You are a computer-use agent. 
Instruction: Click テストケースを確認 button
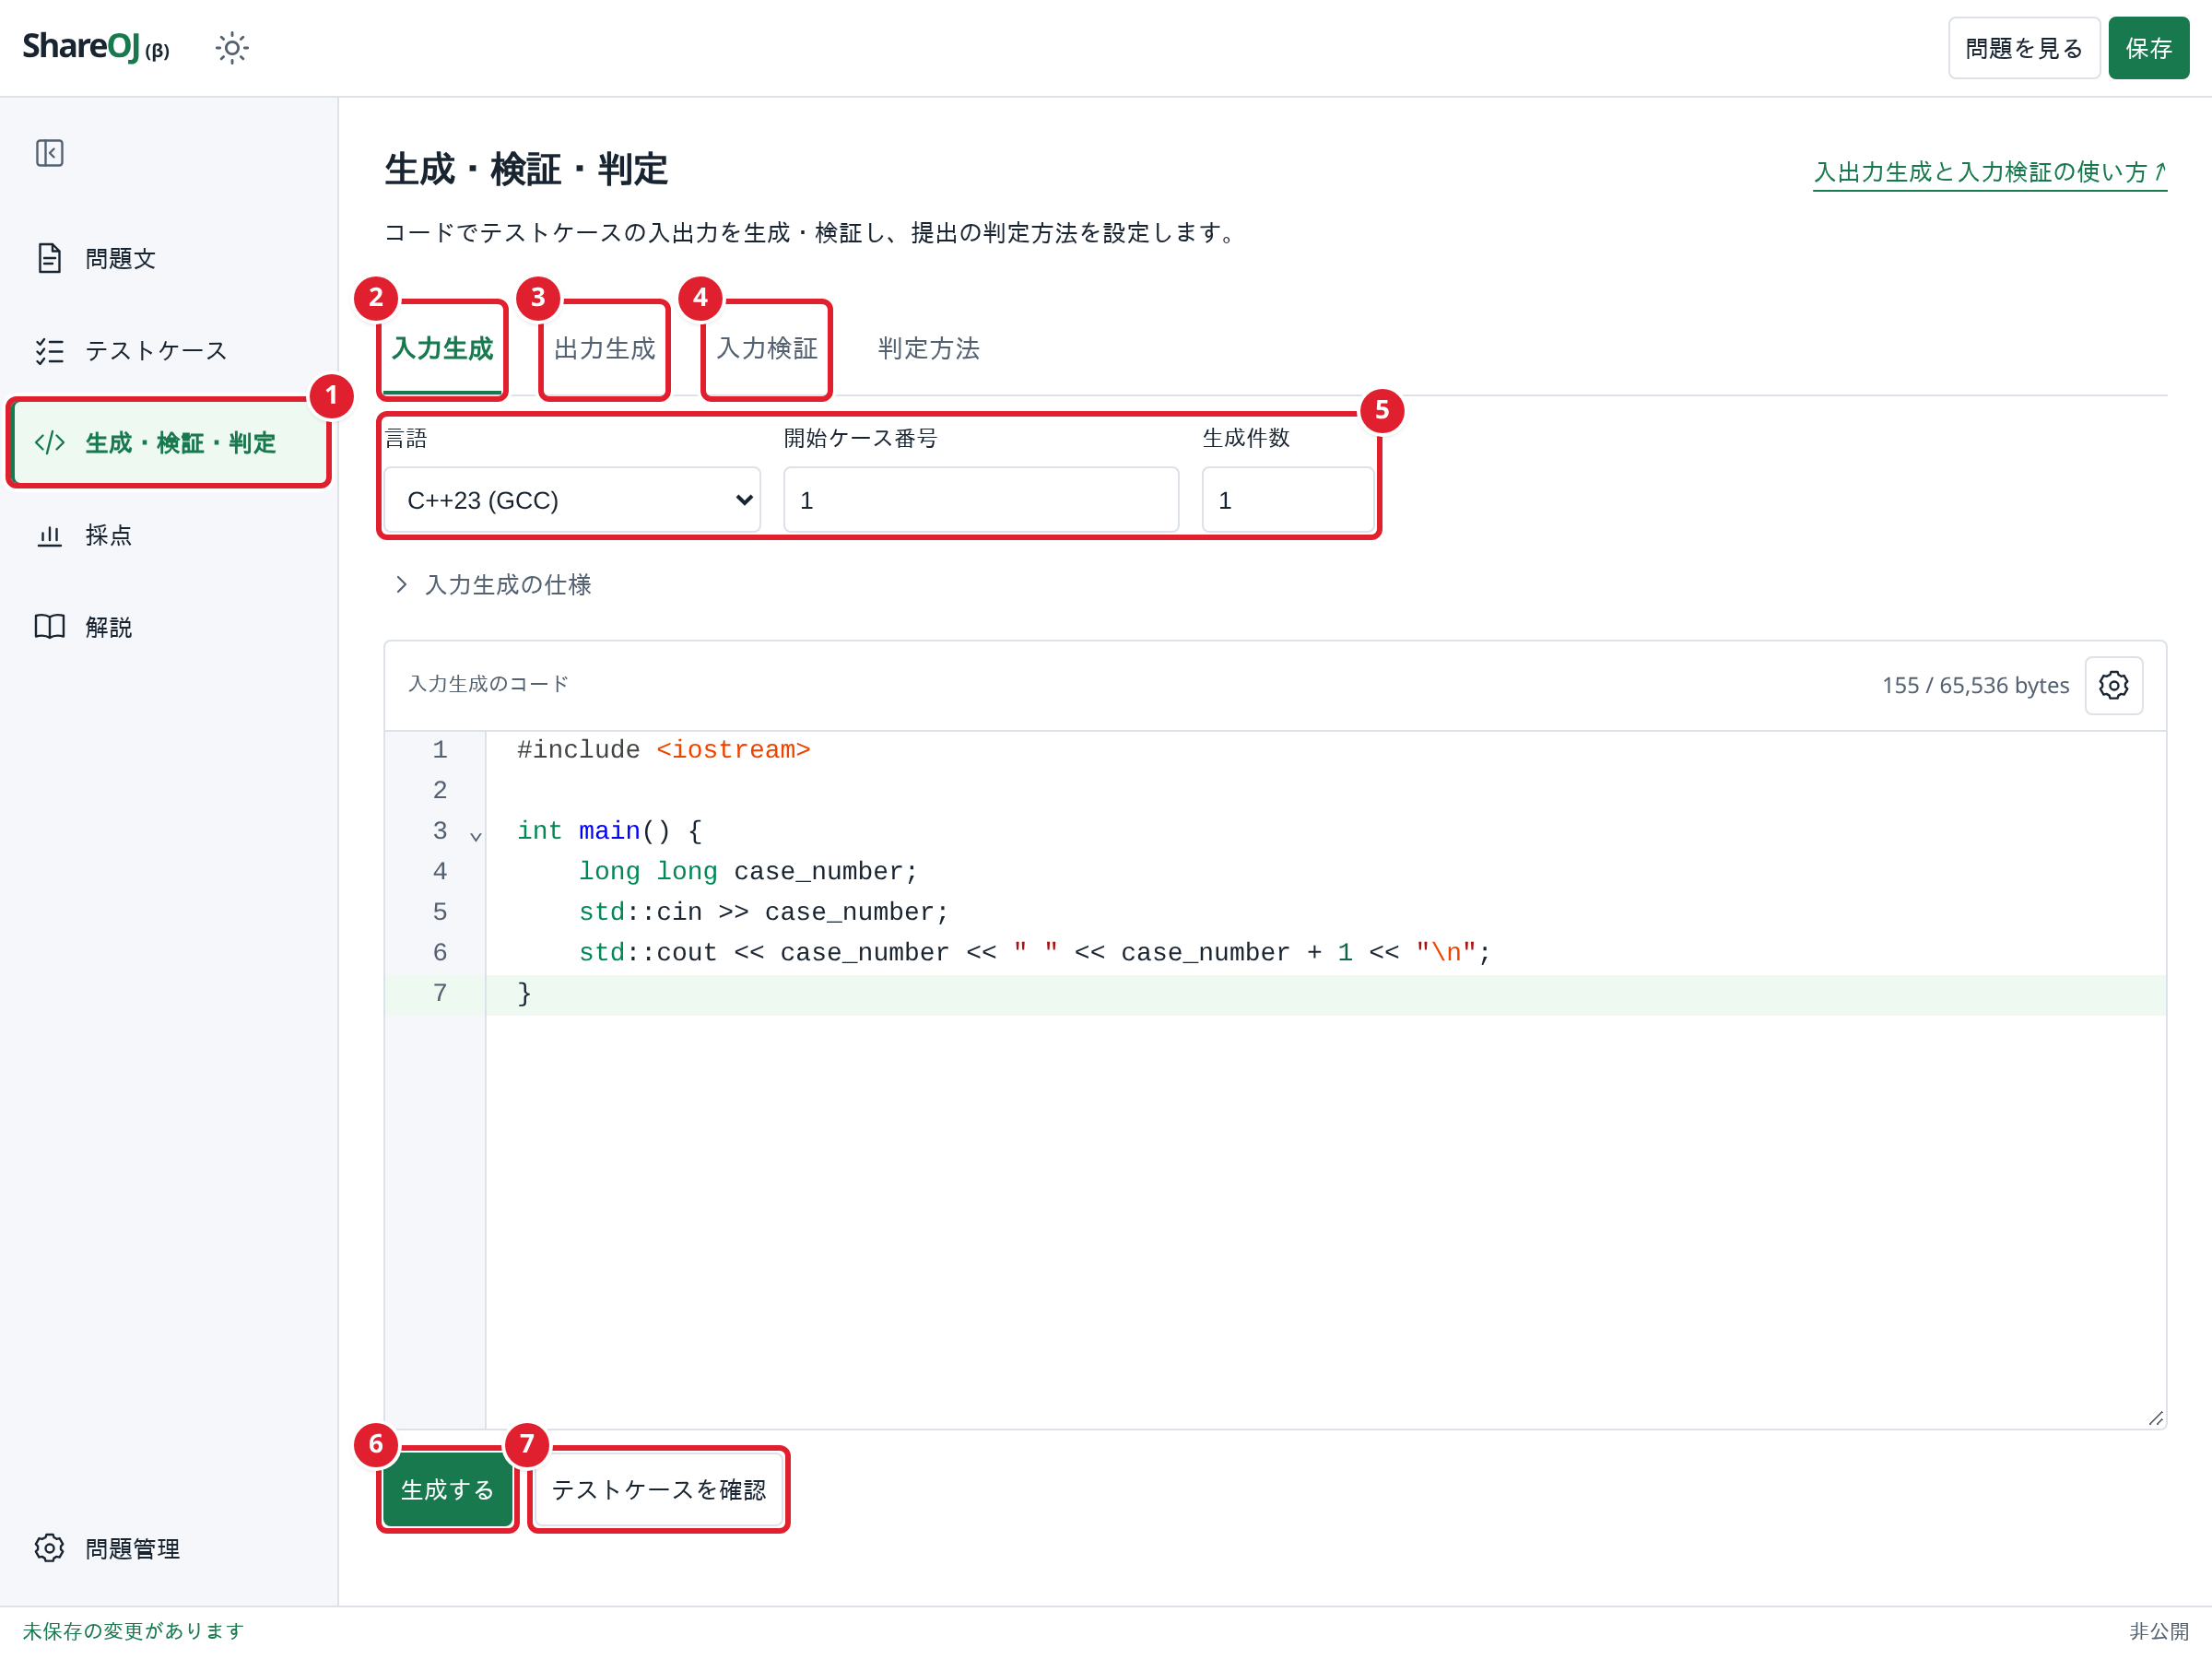click(659, 1489)
